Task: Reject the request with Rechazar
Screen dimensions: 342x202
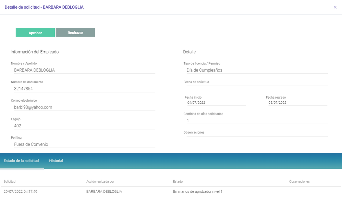Action: [x=75, y=33]
